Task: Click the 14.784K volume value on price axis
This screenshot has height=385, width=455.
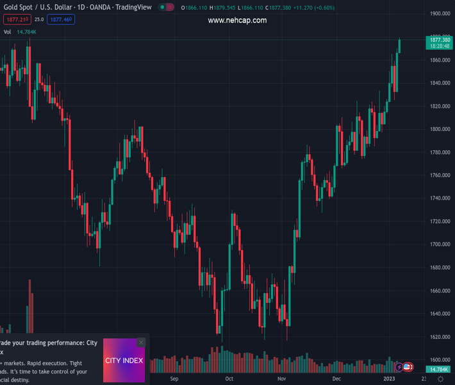Action: 439,370
